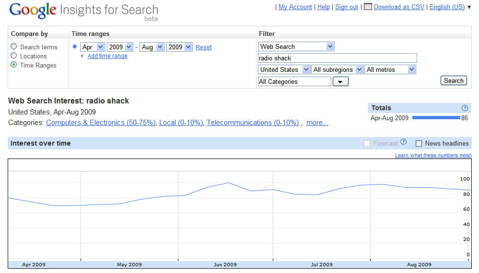479x273 pixels.
Task: Open the All subregions dropdown
Action: pos(337,69)
